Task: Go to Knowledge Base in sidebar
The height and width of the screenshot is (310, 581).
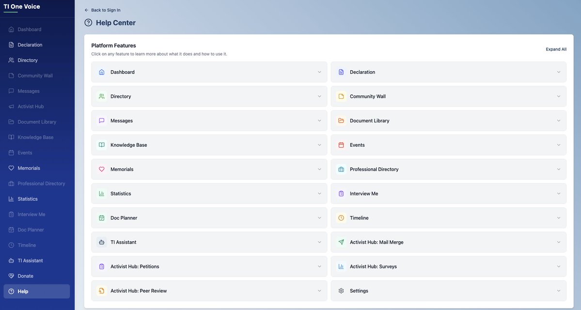Action: 37,138
